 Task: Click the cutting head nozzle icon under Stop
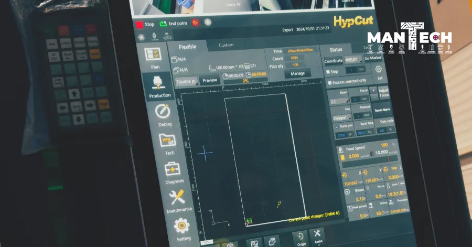(154, 36)
